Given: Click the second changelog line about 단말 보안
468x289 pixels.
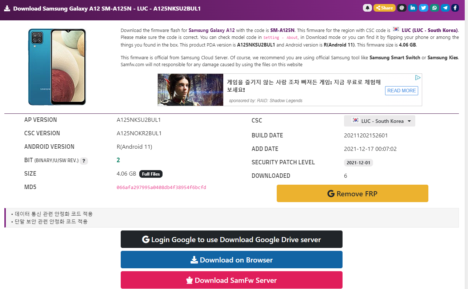Looking at the screenshot, I should tap(51, 221).
